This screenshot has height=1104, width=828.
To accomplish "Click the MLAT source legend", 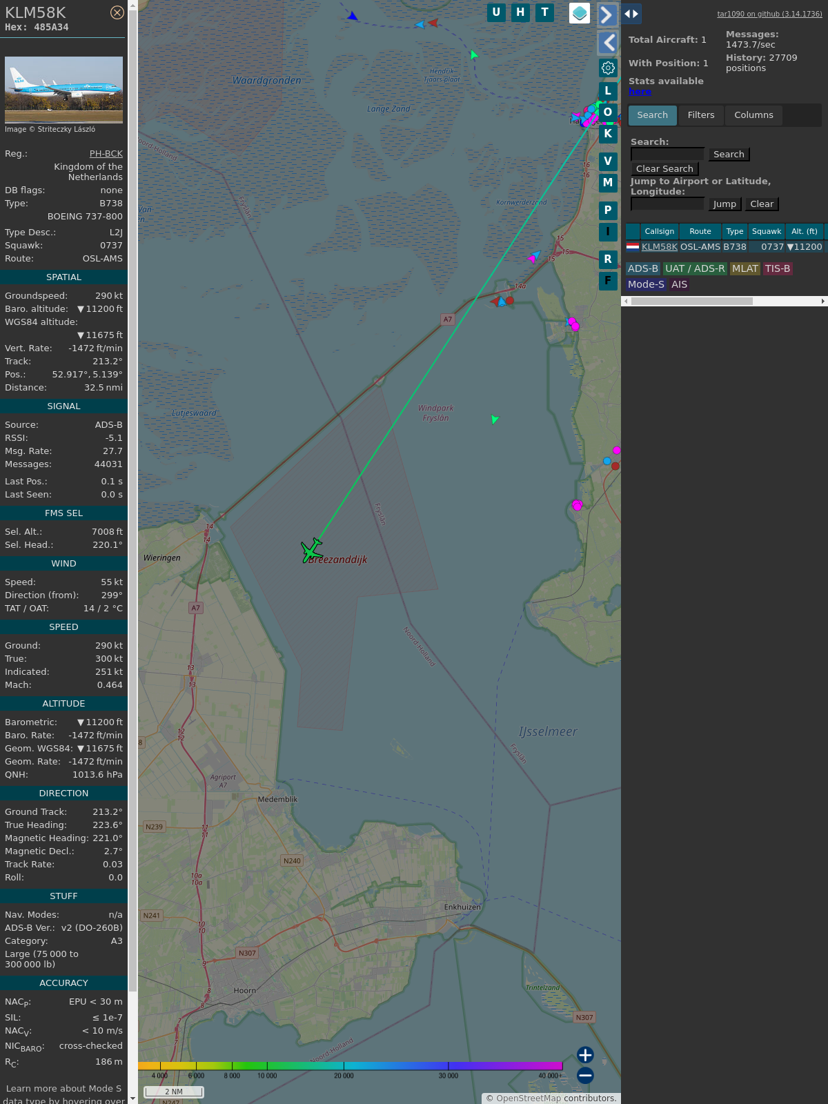I will pyautogui.click(x=745, y=268).
